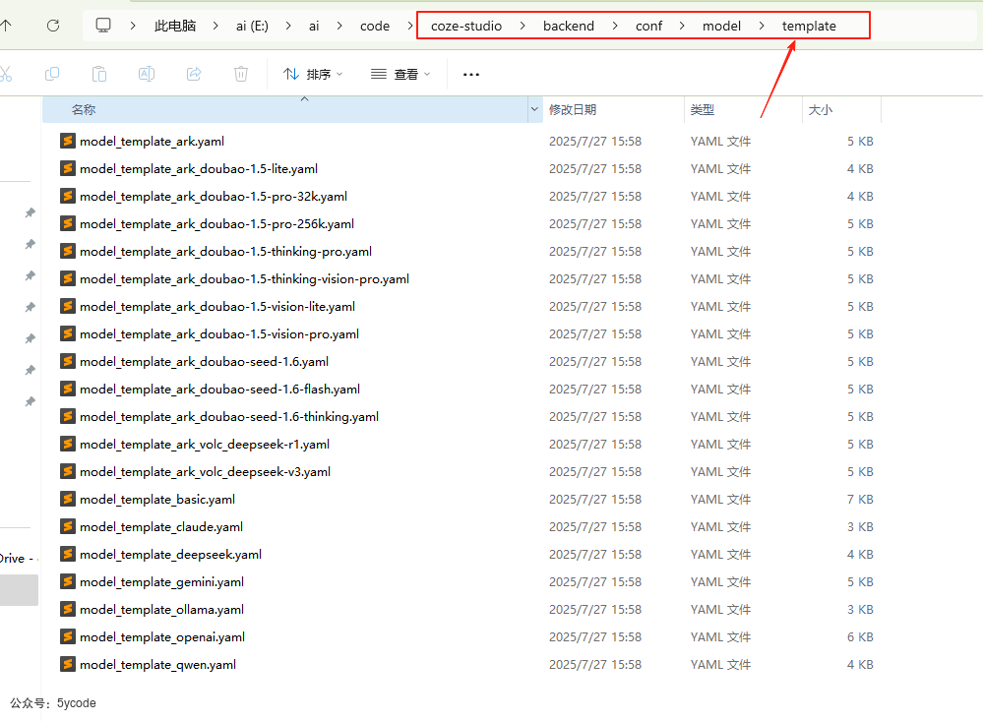This screenshot has height=721, width=983.
Task: Open the three-dot more options menu
Action: click(x=471, y=74)
